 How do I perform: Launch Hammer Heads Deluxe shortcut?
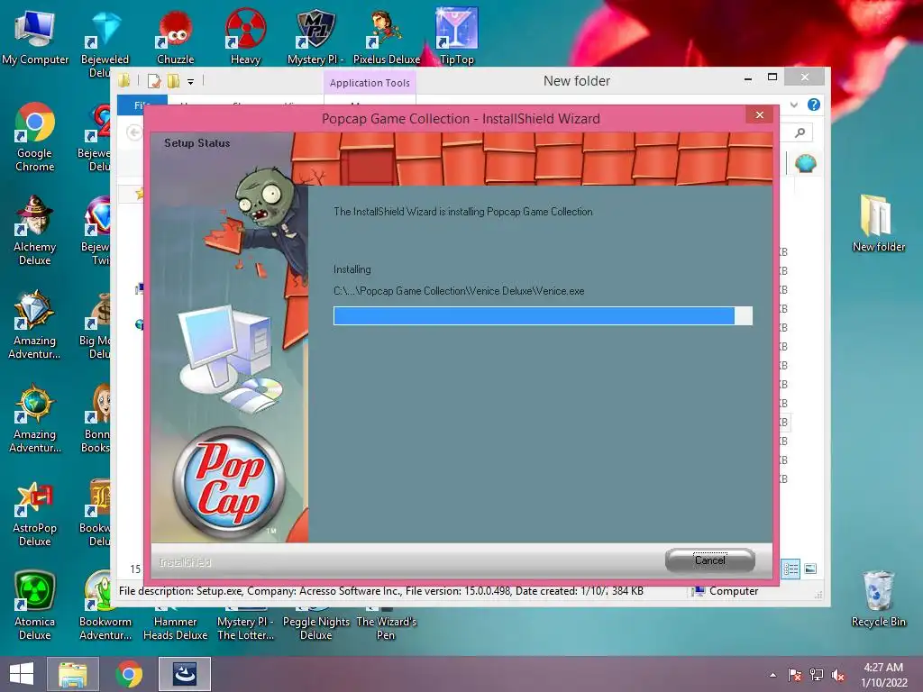pos(175,627)
